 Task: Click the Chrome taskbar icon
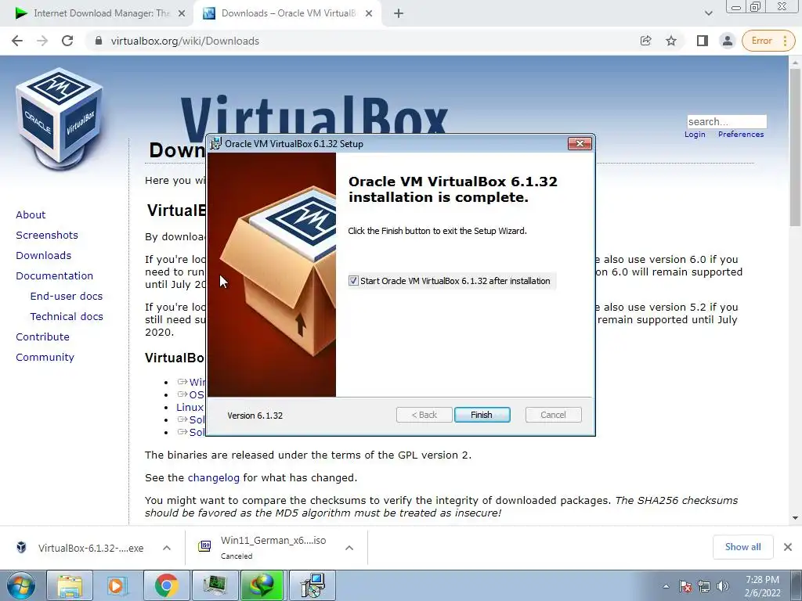[166, 585]
